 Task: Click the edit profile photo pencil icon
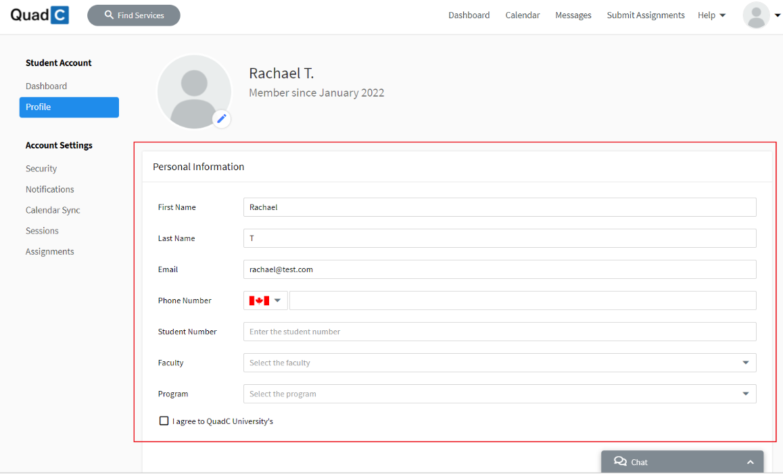pyautogui.click(x=222, y=119)
